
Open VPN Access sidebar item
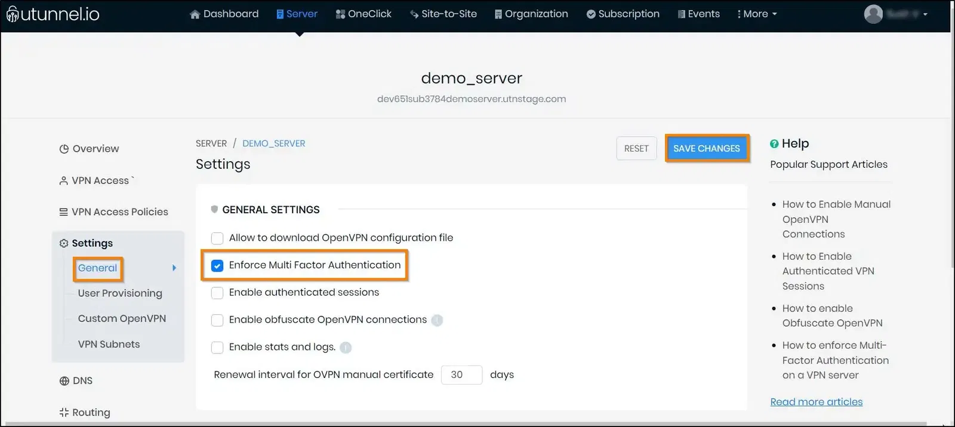[94, 180]
